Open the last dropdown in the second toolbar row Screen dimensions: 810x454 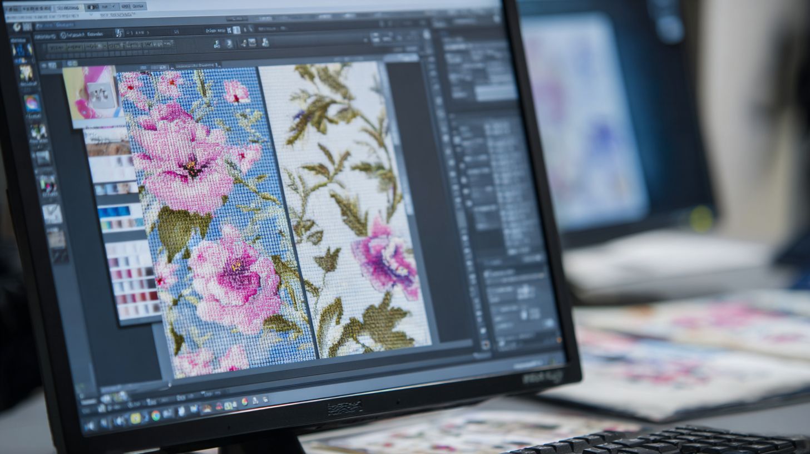[x=157, y=45]
